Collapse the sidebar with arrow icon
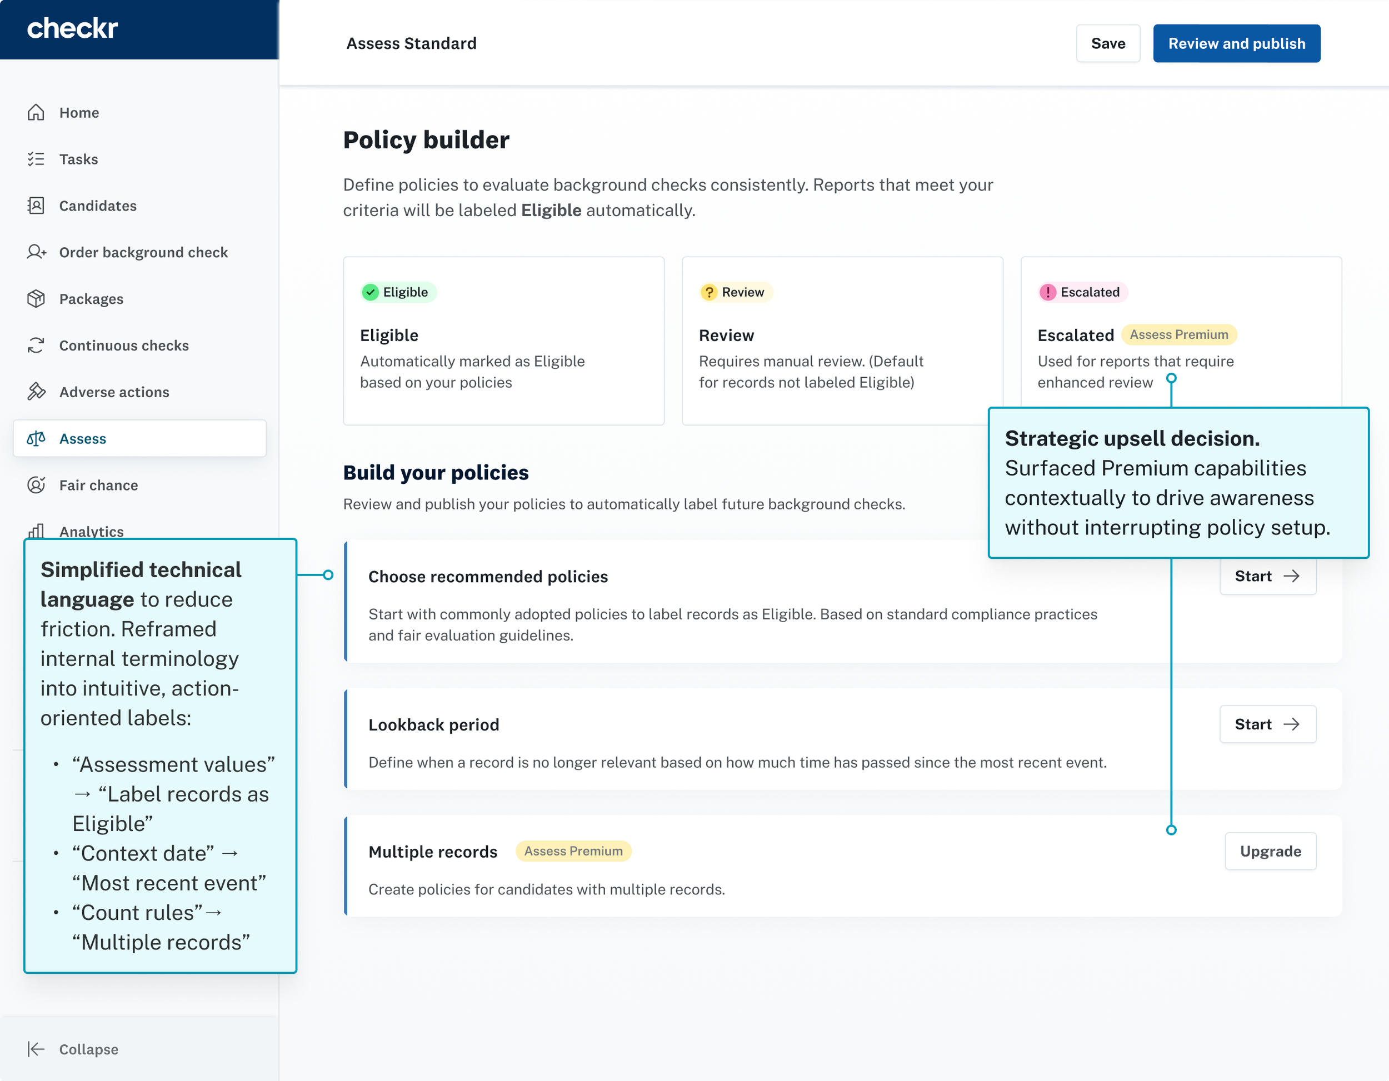 click(36, 1049)
